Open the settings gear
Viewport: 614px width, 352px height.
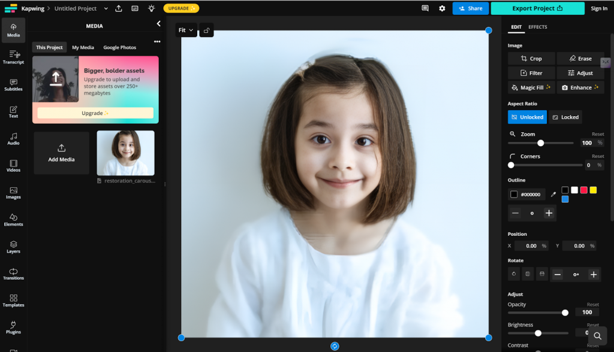click(x=442, y=8)
